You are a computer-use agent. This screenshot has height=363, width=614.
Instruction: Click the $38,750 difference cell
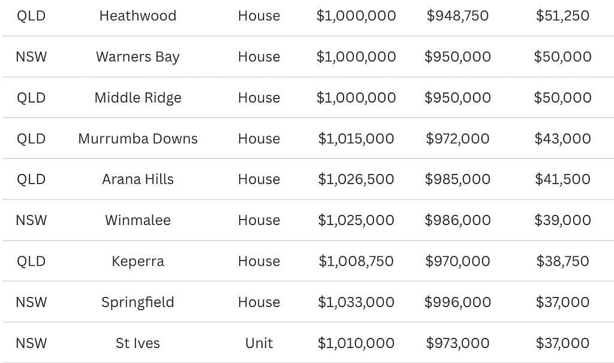(x=562, y=261)
